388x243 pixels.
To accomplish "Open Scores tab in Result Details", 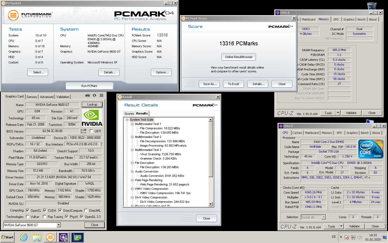I will [129, 114].
